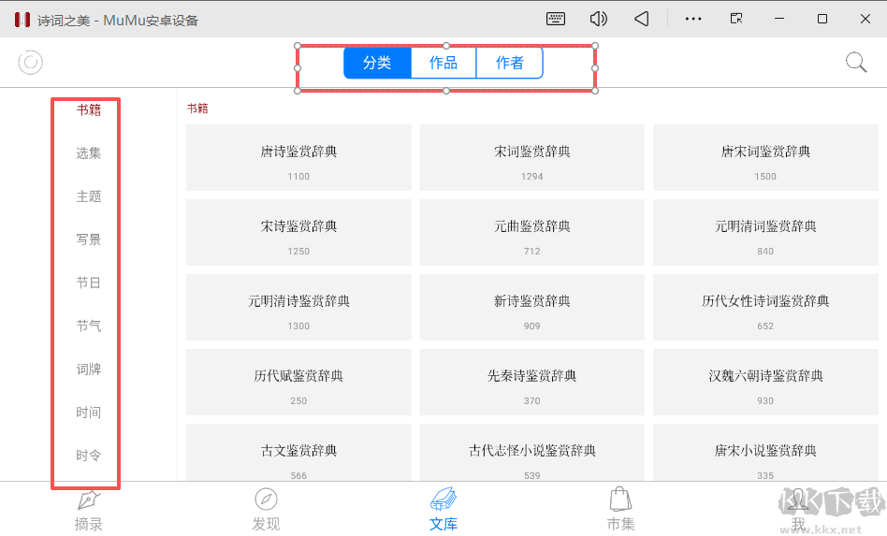
Task: Click the 发现 label in bottom navigation
Action: (x=266, y=524)
